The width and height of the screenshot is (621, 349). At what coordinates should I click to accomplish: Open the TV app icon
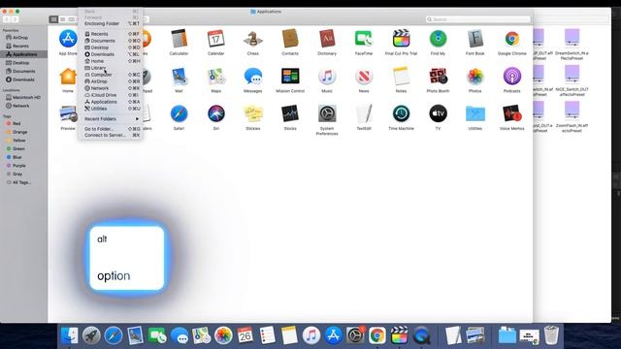[x=438, y=114]
